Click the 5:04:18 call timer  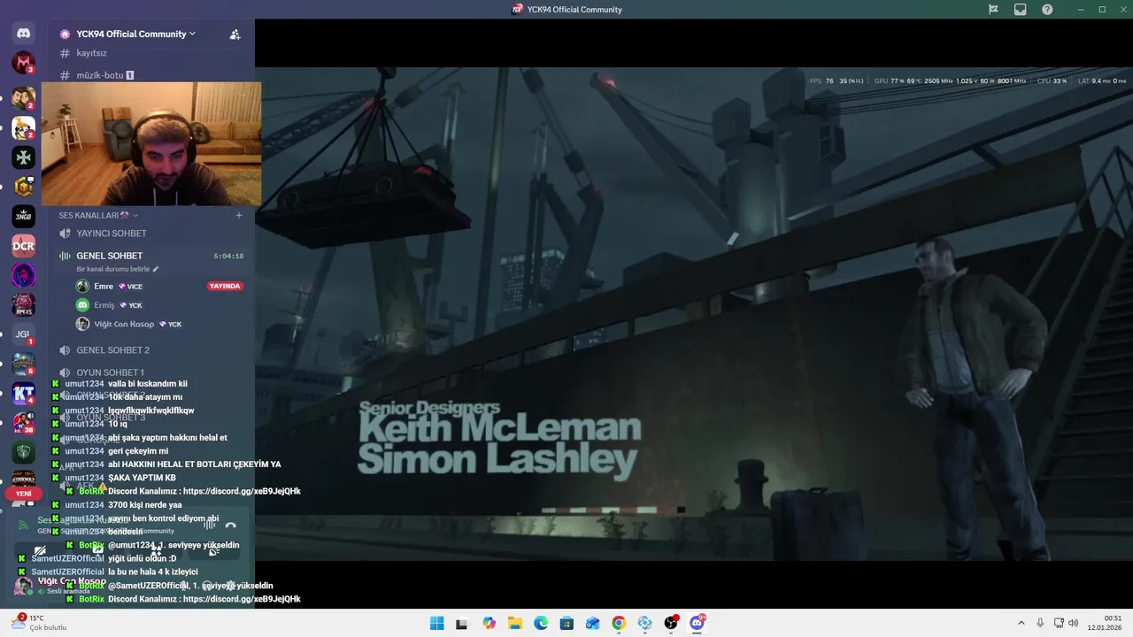(228, 257)
